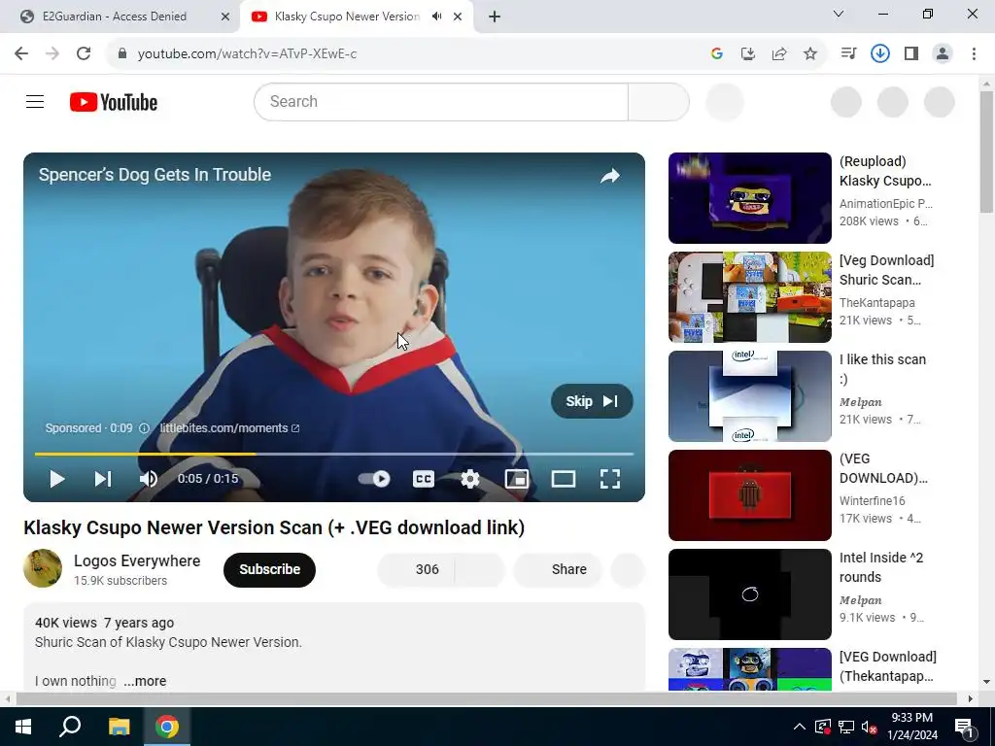995x746 pixels.
Task: Open (Reupload) Klasky Csupo video thumbnail
Action: [749, 198]
